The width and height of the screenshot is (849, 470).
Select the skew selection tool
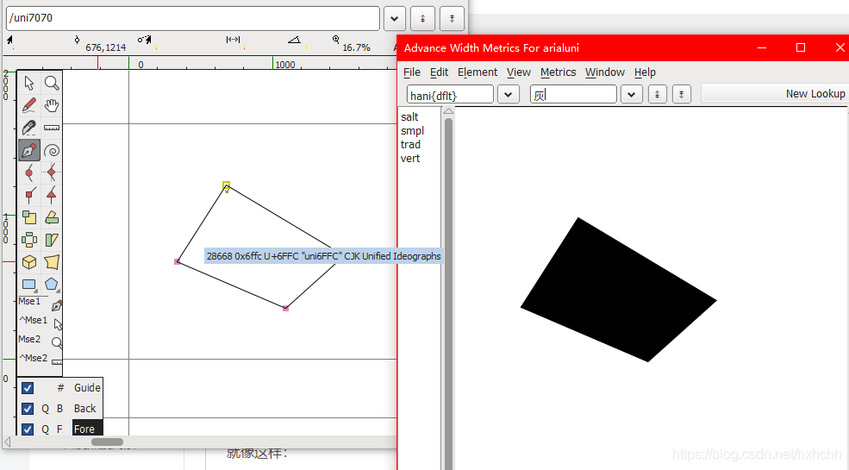[52, 240]
